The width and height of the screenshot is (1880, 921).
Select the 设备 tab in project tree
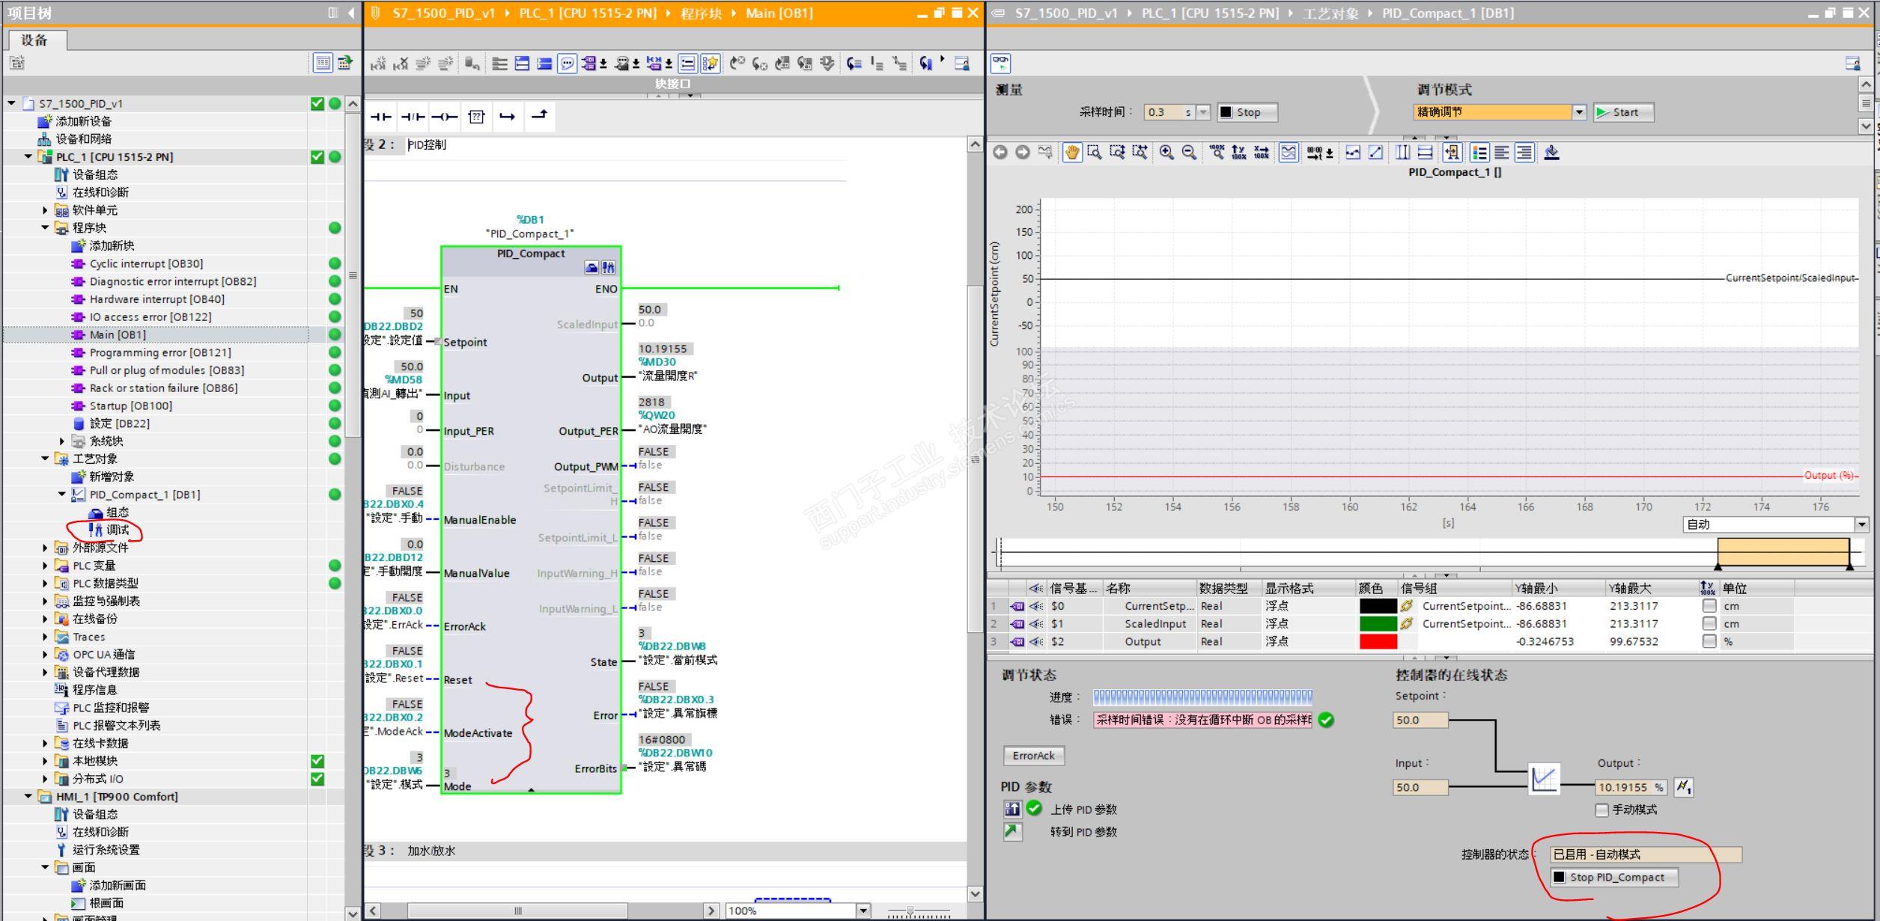[x=34, y=40]
